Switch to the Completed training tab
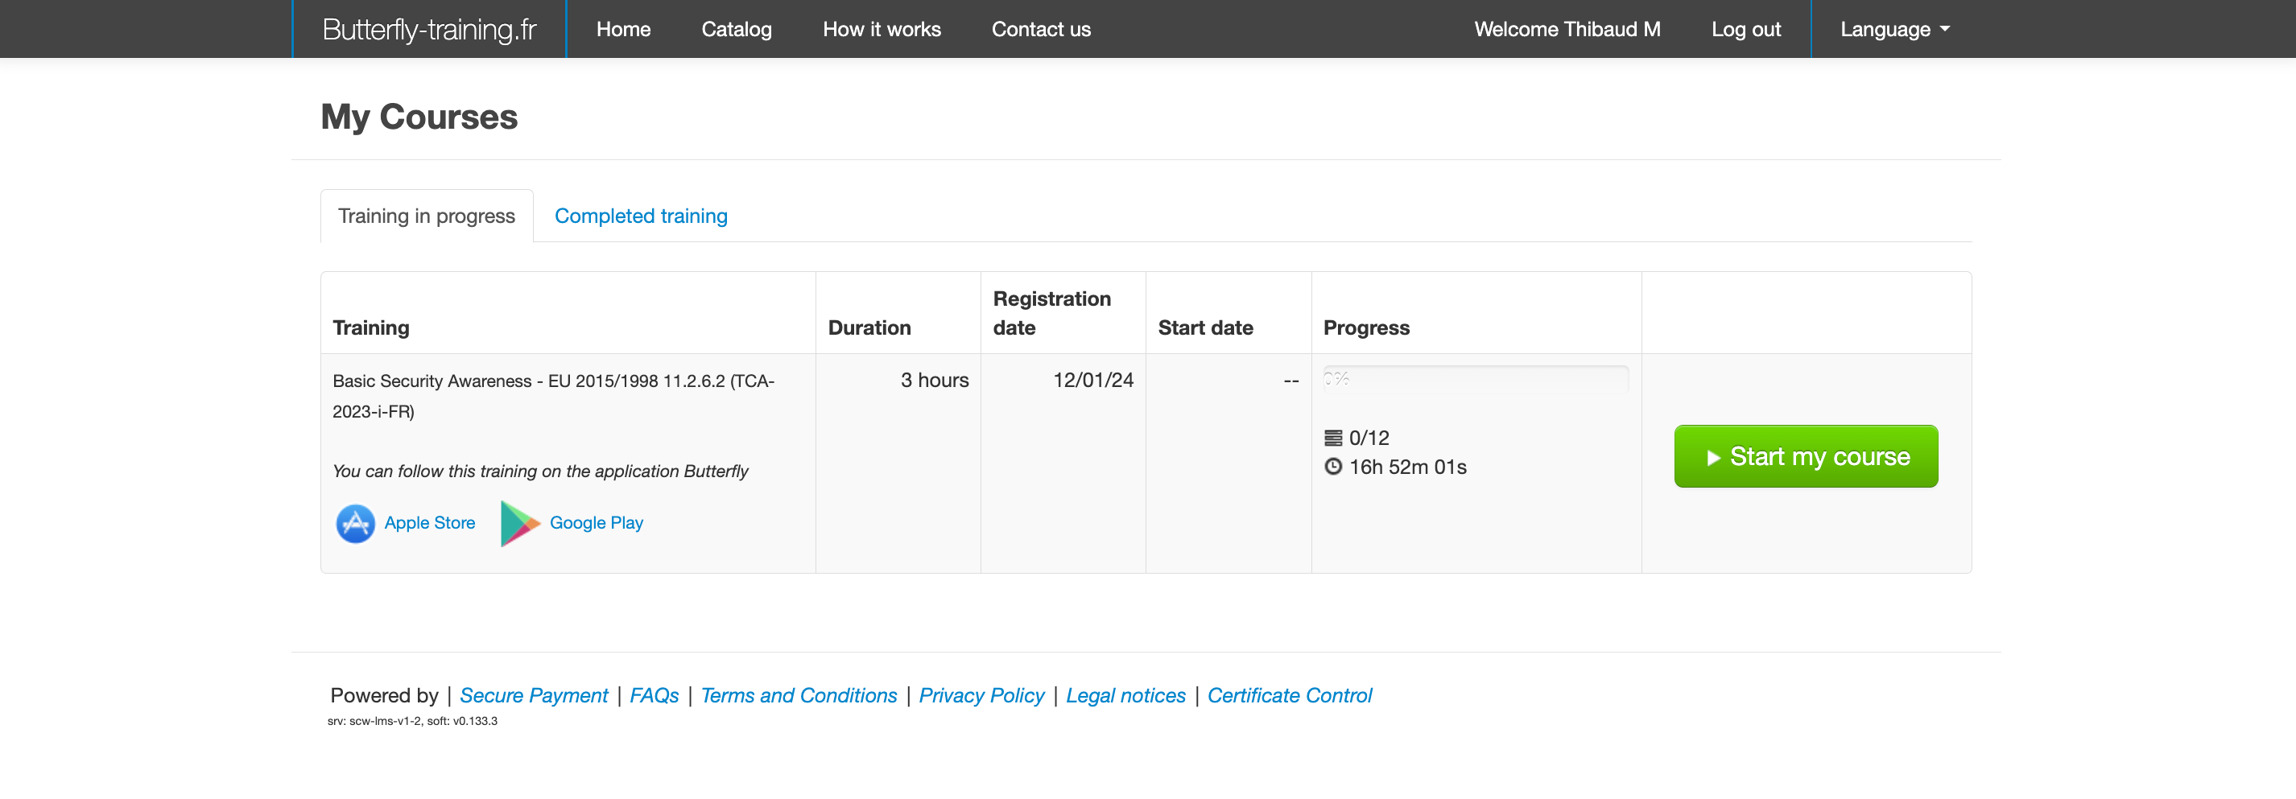2296x799 pixels. point(640,216)
